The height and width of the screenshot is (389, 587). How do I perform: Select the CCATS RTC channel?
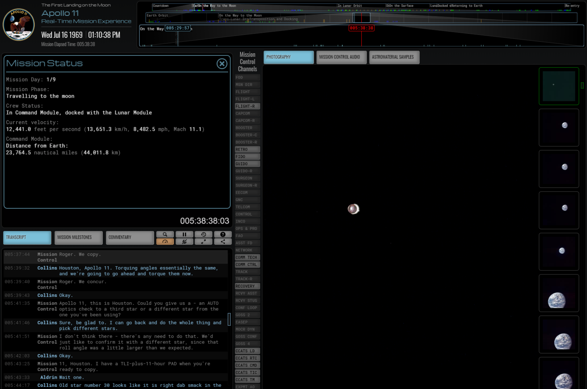tap(247, 358)
